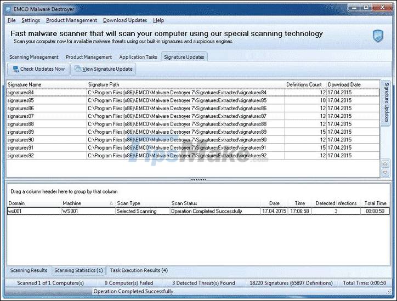Viewport: 397px width, 301px height.
Task: Open the Task Execution Results (4) tab
Action: [x=139, y=270]
